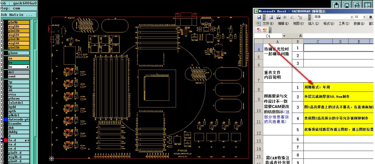Click the insert picture icon in Excel toolbar
The width and height of the screenshot is (375, 164).
[271, 17]
